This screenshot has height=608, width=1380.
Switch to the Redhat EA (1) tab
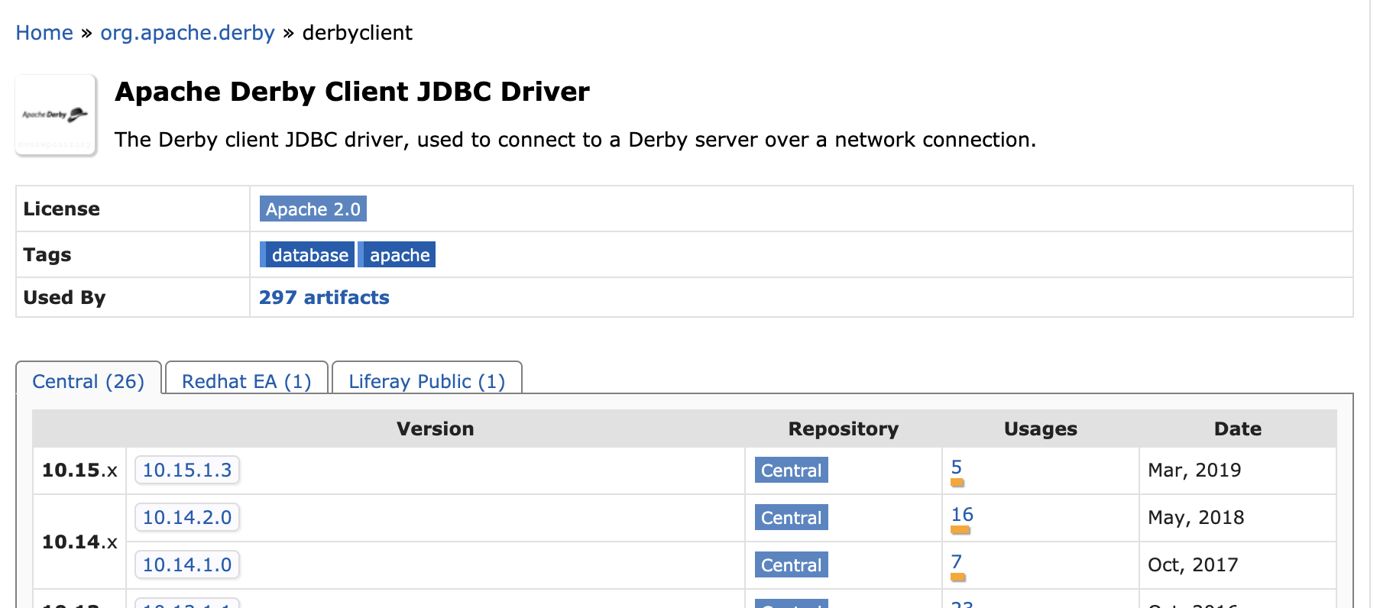(246, 380)
